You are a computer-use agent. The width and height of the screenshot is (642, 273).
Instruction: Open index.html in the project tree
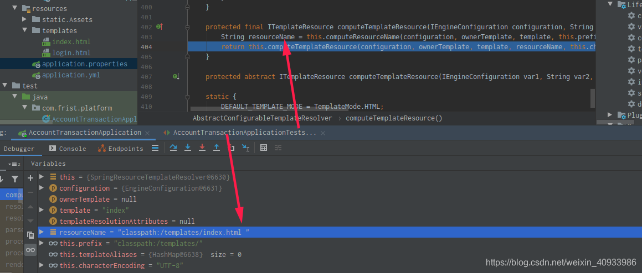(71, 41)
